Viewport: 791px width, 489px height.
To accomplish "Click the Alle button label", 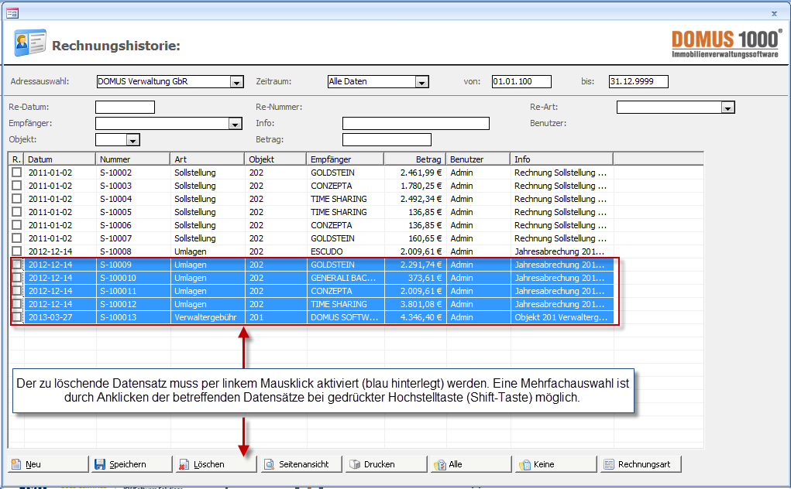I will [456, 464].
